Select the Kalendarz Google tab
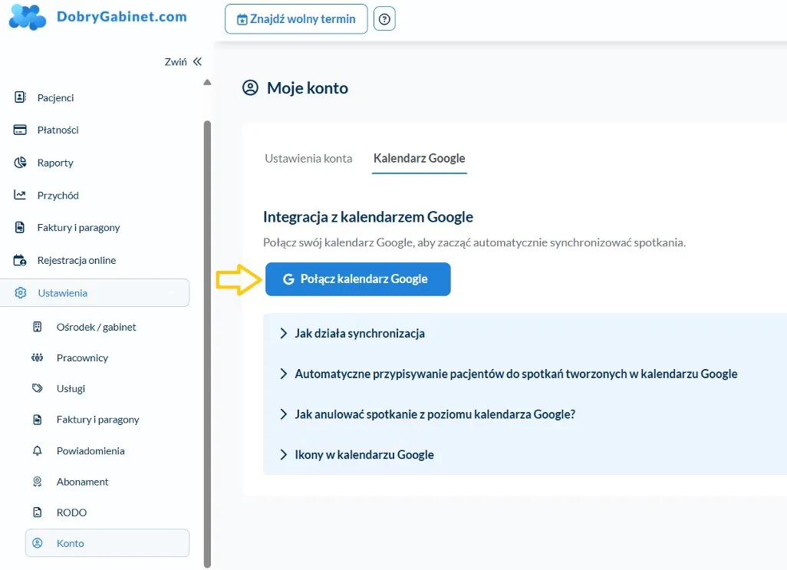 pos(419,159)
